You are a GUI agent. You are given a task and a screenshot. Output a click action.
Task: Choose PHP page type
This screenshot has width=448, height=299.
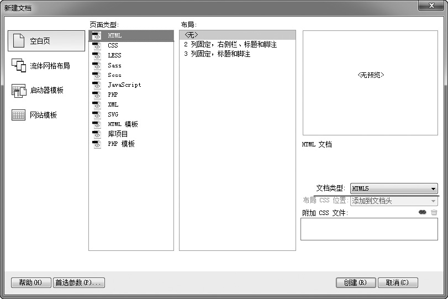pos(131,95)
